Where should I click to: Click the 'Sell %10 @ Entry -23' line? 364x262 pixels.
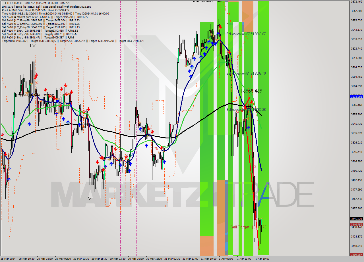tap(40, 30)
